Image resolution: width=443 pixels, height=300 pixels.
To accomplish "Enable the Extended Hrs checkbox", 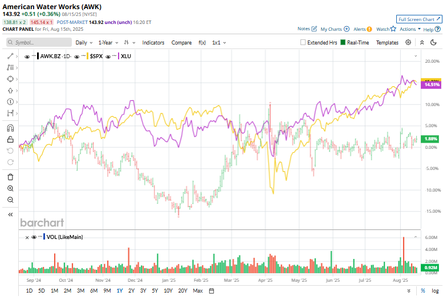I will (x=303, y=42).
